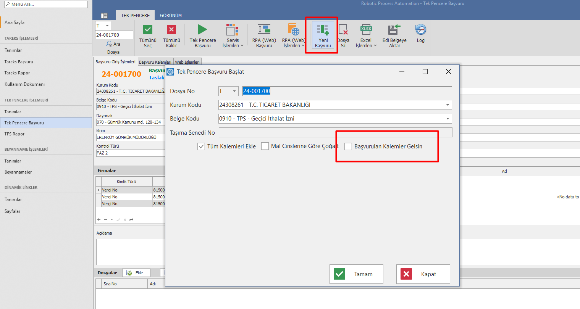Remove row with minus icon in Firmalar grid

tap(105, 220)
